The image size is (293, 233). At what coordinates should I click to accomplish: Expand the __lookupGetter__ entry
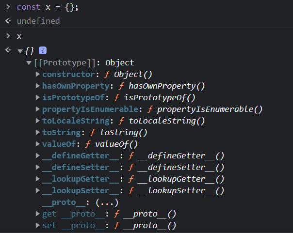click(x=38, y=179)
